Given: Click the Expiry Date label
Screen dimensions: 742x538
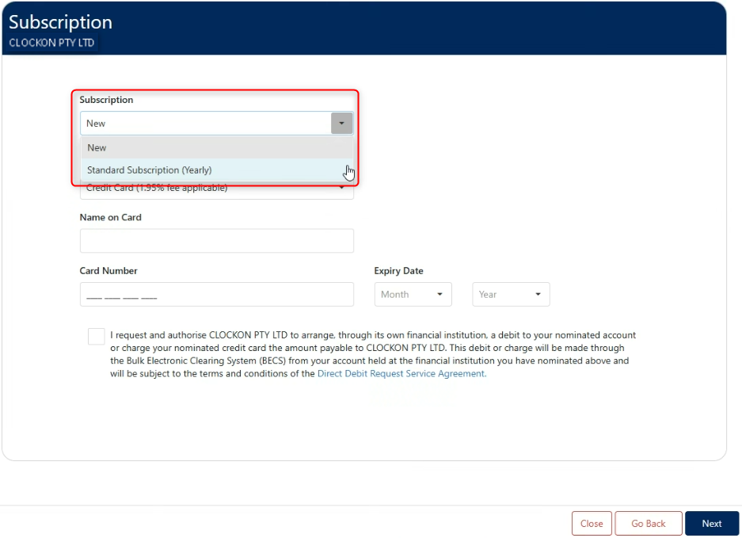Looking at the screenshot, I should coord(398,271).
